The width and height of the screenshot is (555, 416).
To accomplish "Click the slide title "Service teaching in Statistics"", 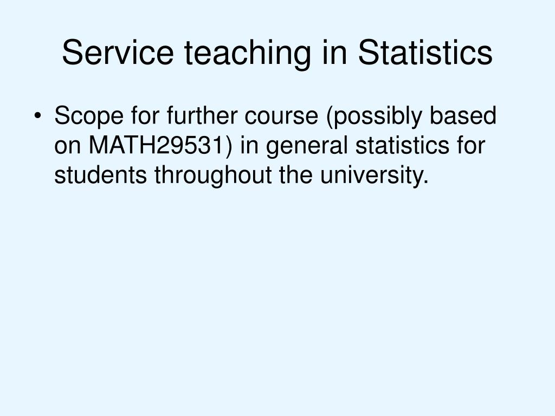I will click(277, 53).
